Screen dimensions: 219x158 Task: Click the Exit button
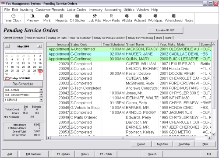[x=209, y=154]
